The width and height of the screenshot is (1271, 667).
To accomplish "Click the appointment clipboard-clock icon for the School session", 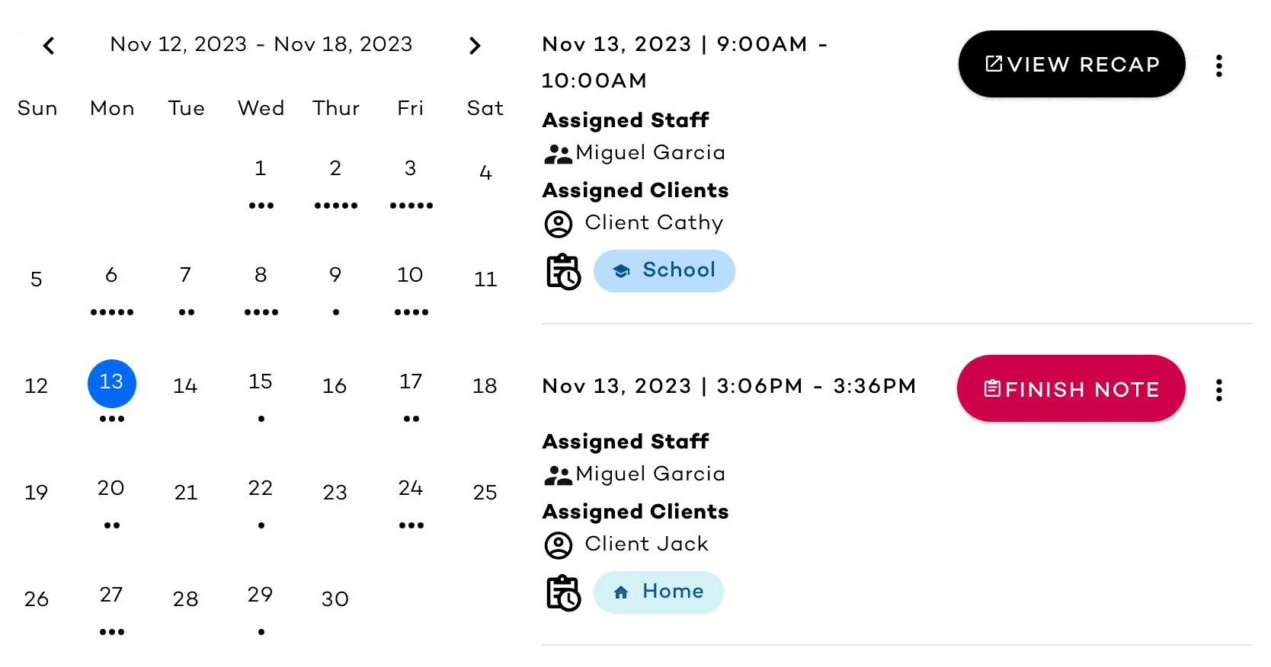I will coord(563,271).
